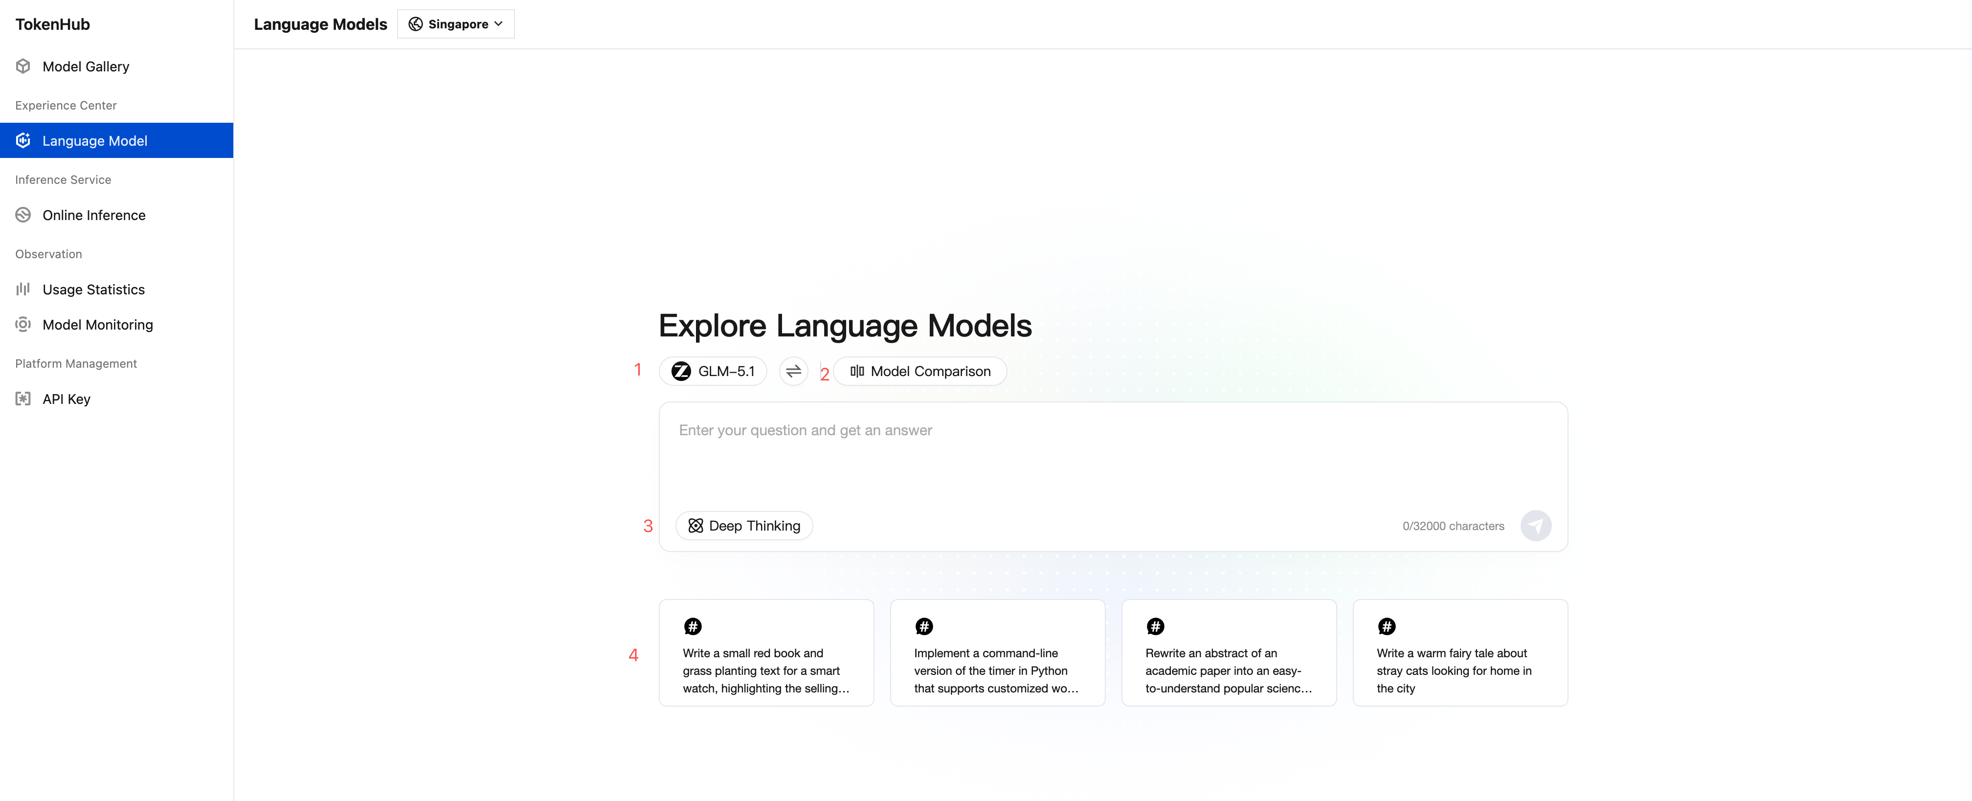Expand region selector chevron arrow
The width and height of the screenshot is (1972, 801).
(499, 24)
